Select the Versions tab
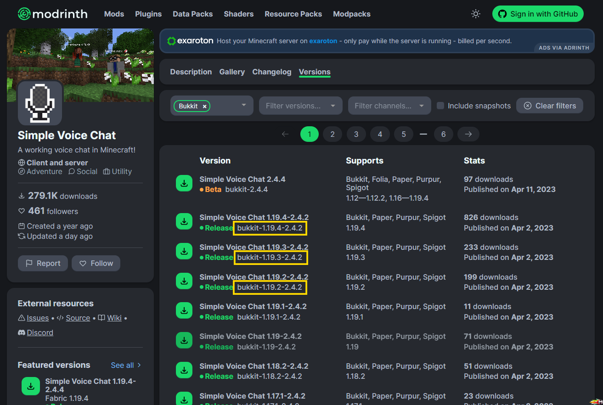 point(315,72)
